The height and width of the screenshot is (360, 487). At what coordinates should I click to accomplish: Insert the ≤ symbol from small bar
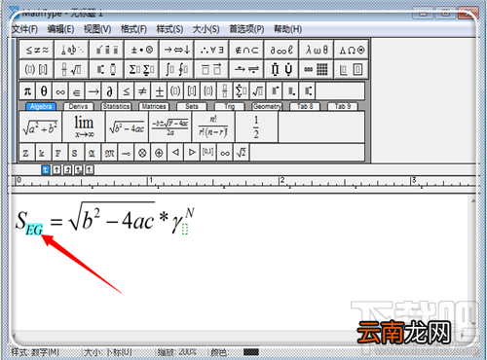click(x=127, y=91)
